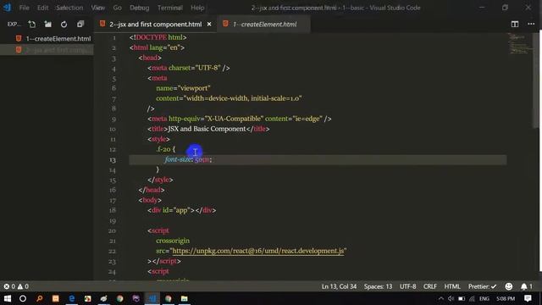Click the New File icon in Explorer
Screen dimensions: 542x305
click(x=32, y=25)
